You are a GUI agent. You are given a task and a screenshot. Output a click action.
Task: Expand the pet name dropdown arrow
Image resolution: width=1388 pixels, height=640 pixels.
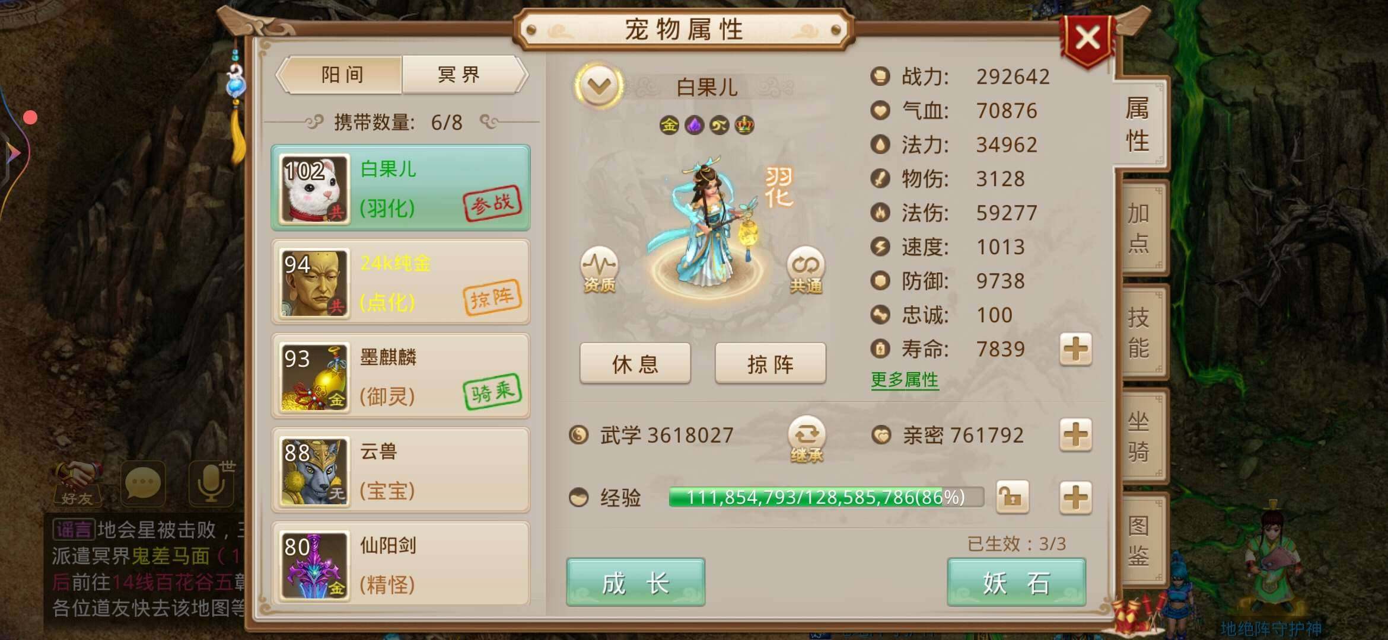click(599, 87)
